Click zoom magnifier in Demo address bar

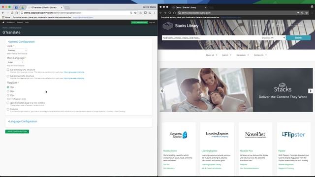(x=302, y=13)
